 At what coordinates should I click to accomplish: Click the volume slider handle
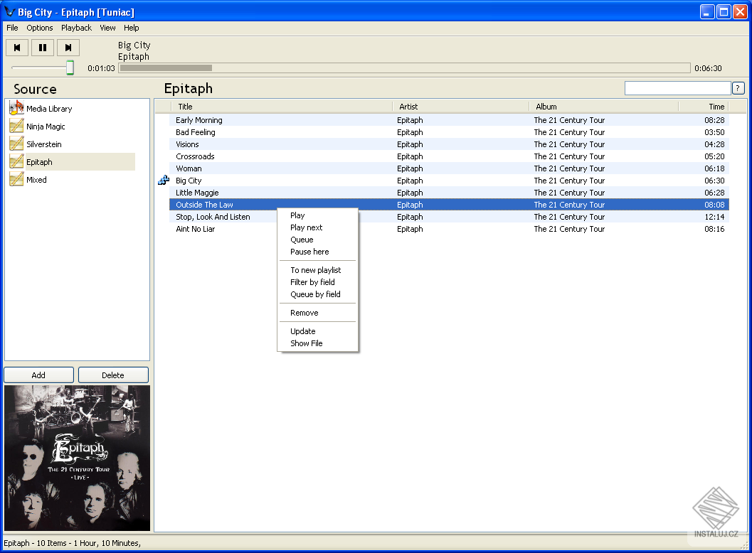pos(70,68)
